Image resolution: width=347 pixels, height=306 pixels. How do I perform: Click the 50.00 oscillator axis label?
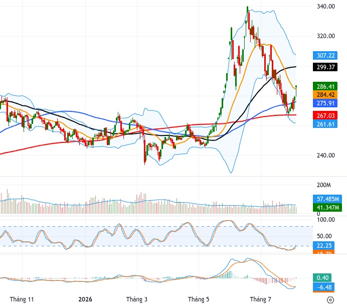(324, 236)
